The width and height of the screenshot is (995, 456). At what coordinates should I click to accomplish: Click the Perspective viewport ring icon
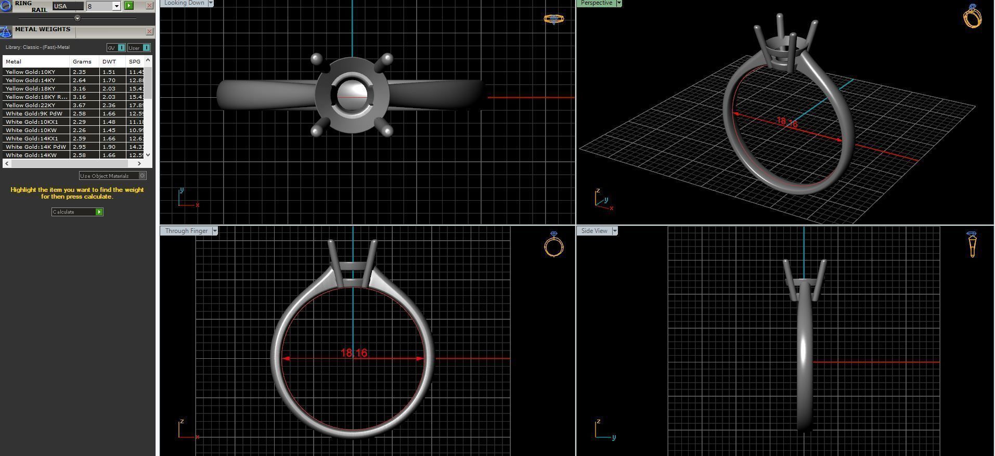click(x=972, y=16)
